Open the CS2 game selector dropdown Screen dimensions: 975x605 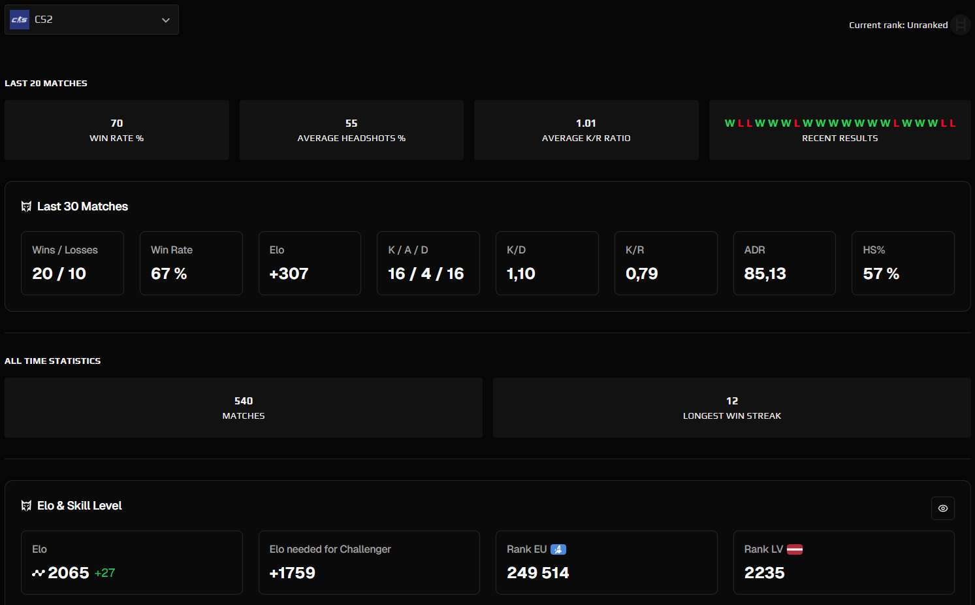click(x=91, y=20)
